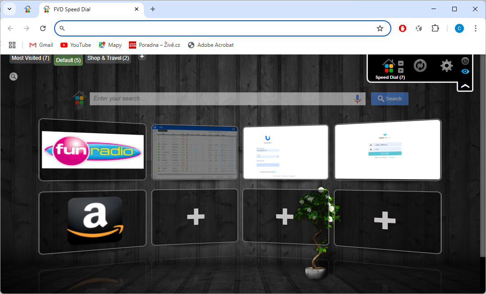Click the blue Search button

click(x=390, y=99)
